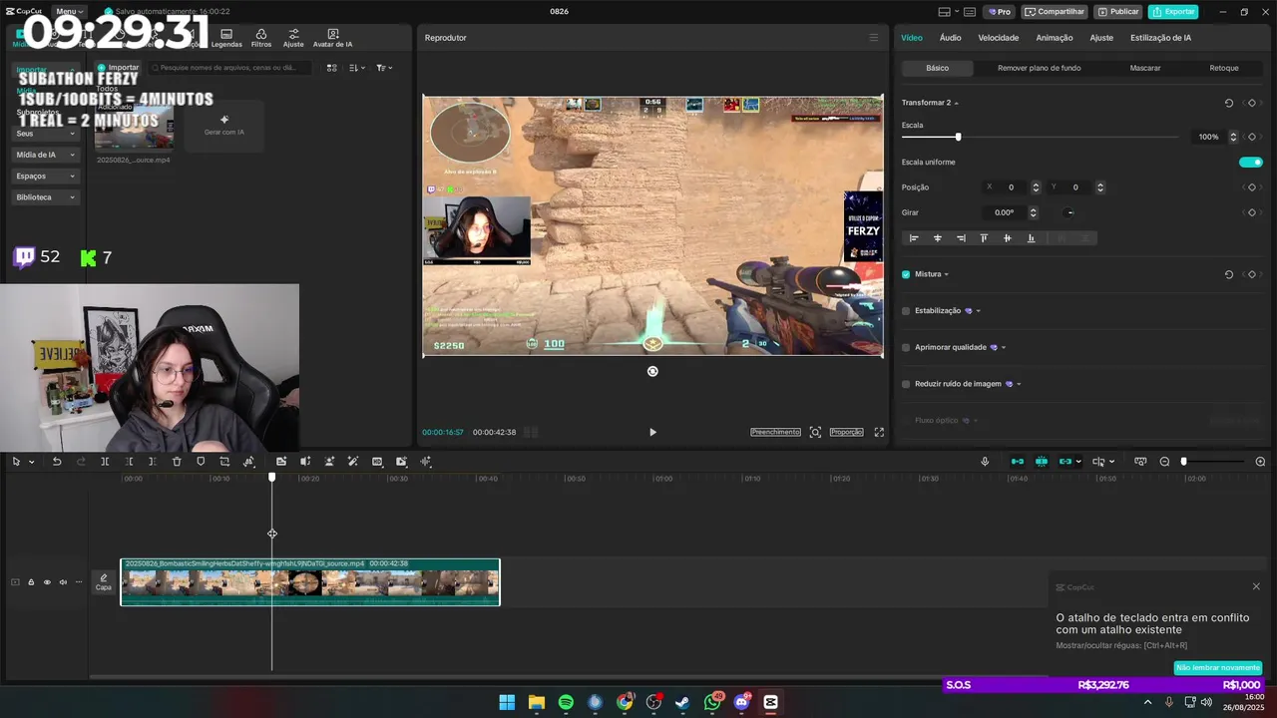The height and width of the screenshot is (718, 1277).
Task: Open the track more options ellipsis
Action: point(79,582)
